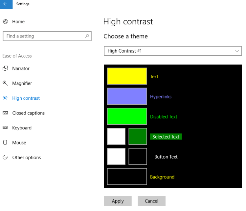Image resolution: width=246 pixels, height=211 pixels.
Task: Go to Mouse settings
Action: tap(19, 143)
